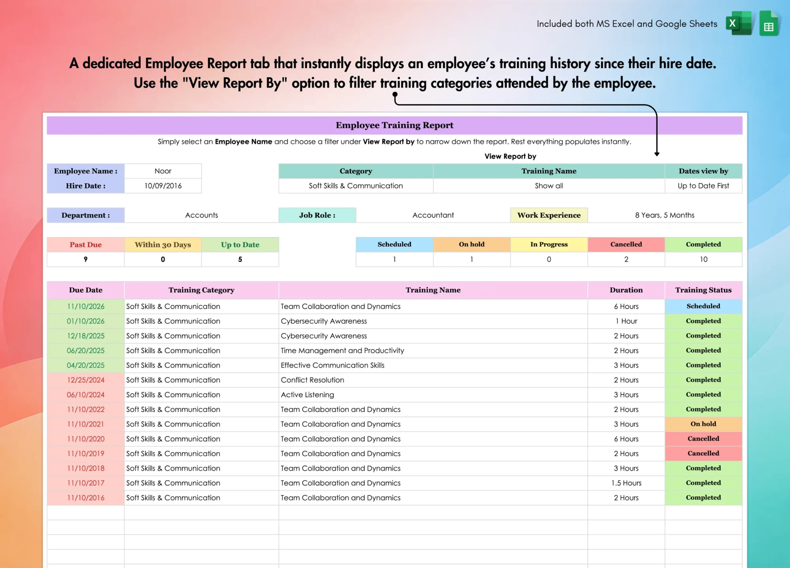Image resolution: width=790 pixels, height=568 pixels.
Task: Click the Completed status in the 11/10/2016 row
Action: 703,498
